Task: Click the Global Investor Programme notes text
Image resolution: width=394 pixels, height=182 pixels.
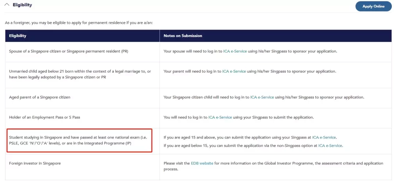Action: (273, 166)
